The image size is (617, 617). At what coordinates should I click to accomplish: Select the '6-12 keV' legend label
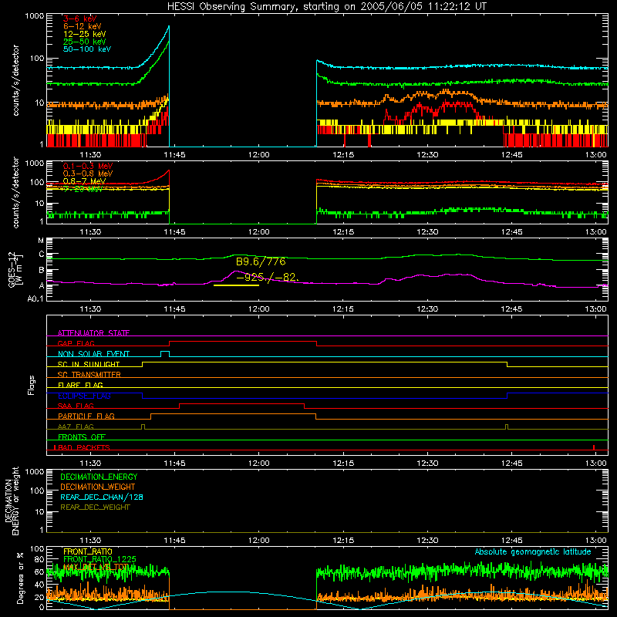[83, 26]
